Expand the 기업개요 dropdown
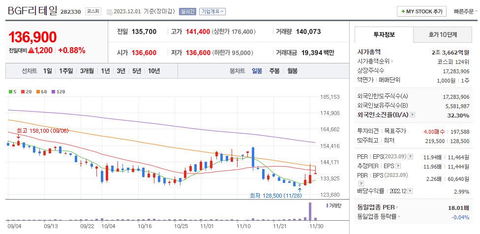Image resolution: width=480 pixels, height=234 pixels. coord(212,12)
